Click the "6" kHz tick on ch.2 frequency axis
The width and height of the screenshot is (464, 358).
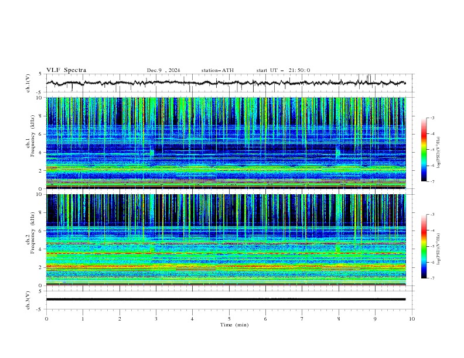[x=42, y=231]
